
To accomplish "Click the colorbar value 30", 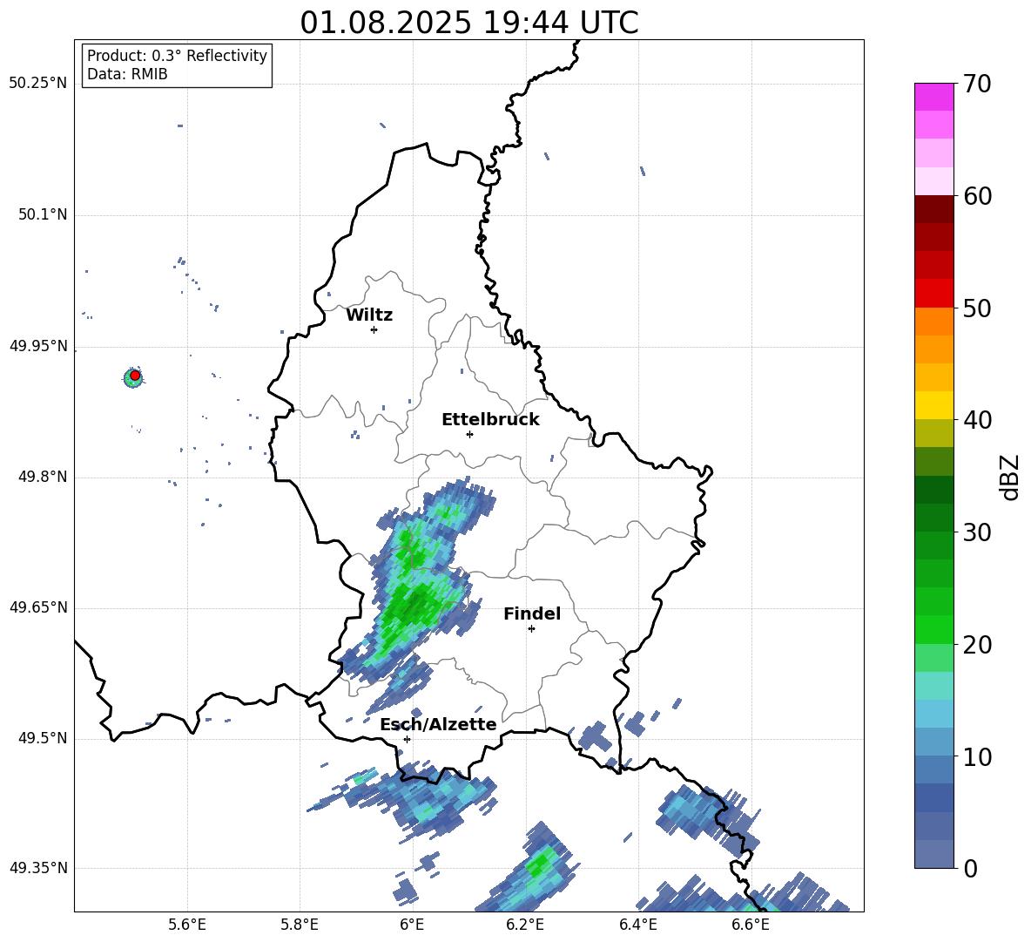I will tap(977, 532).
